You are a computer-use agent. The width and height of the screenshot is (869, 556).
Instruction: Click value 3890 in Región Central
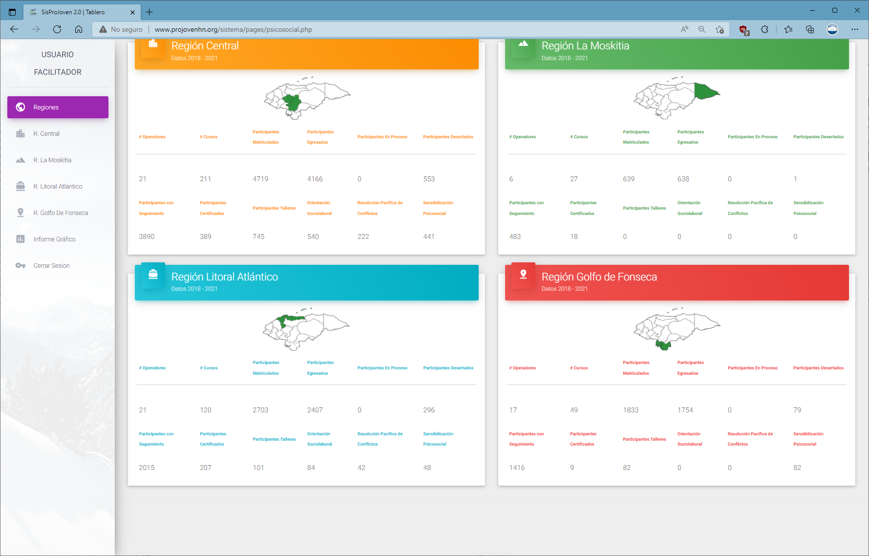click(x=147, y=236)
